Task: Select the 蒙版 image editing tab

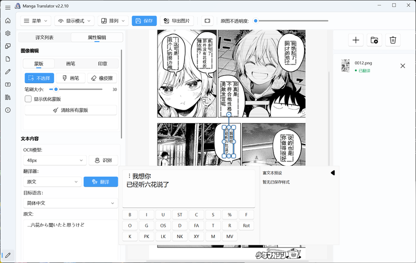Action: coord(38,63)
